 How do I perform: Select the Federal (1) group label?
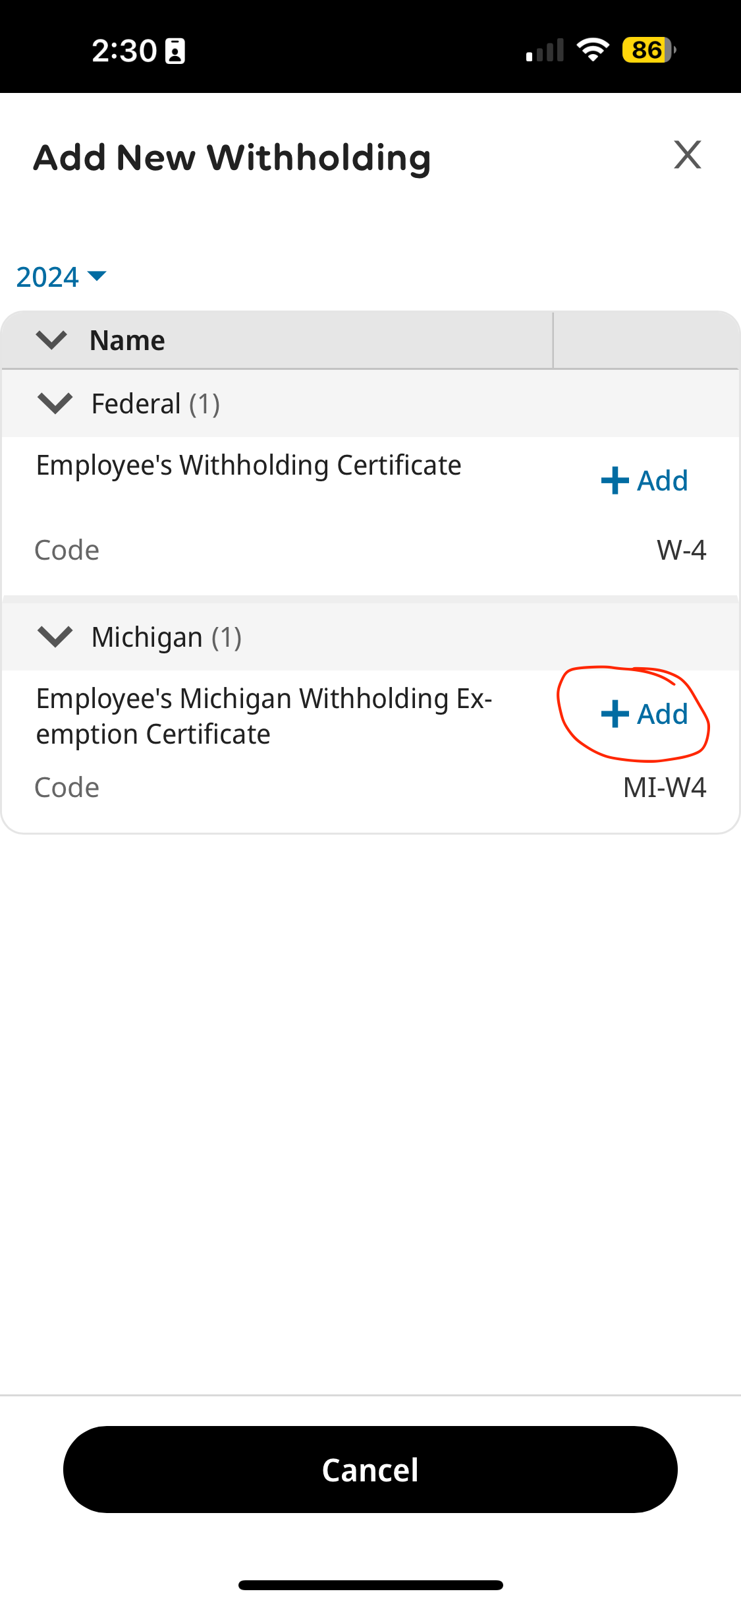pyautogui.click(x=155, y=403)
